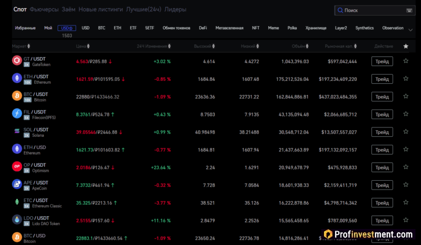This screenshot has width=421, height=245.
Task: Favorite SOL/USDT with its star
Action: coord(405,131)
